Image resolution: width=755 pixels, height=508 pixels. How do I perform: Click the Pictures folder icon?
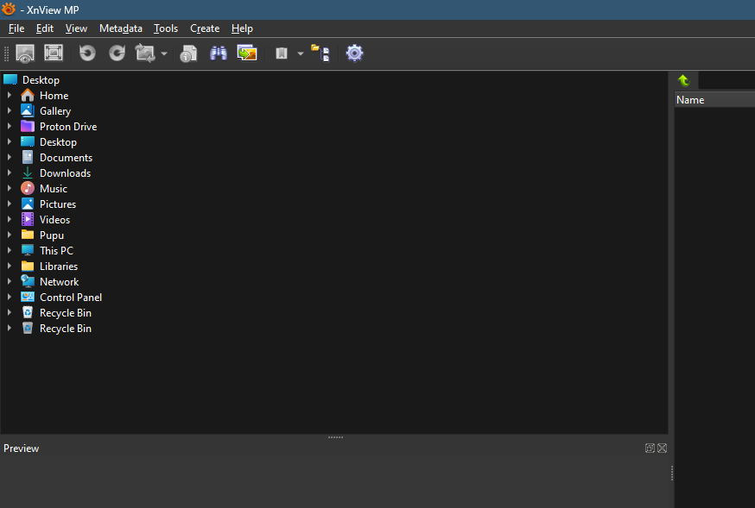coord(28,204)
